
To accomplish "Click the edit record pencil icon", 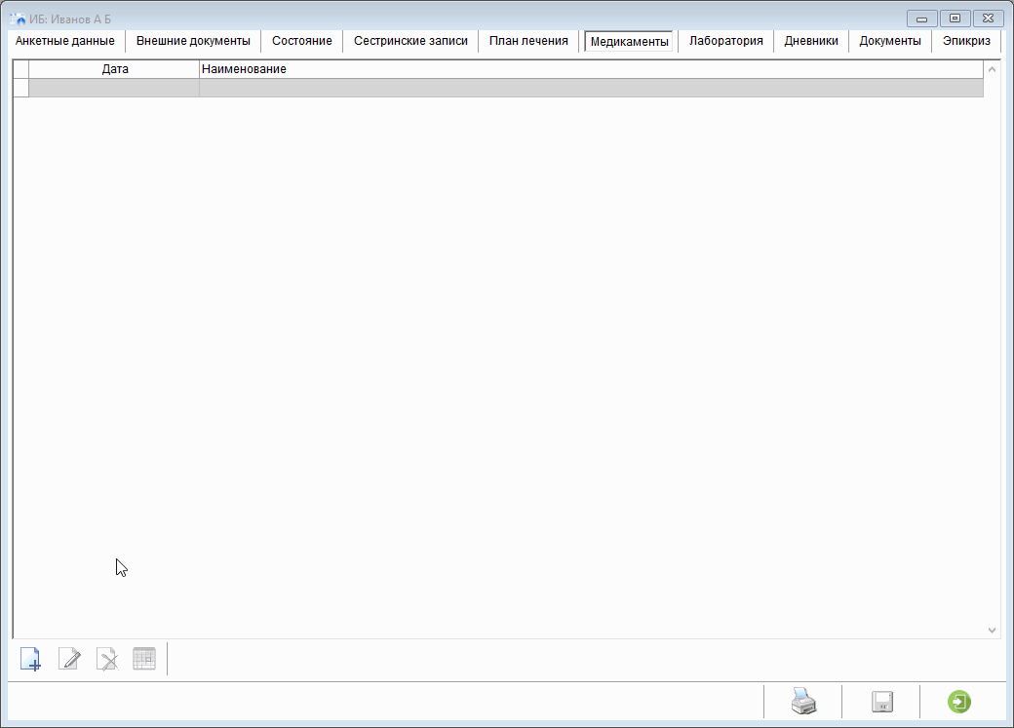I will pyautogui.click(x=69, y=660).
